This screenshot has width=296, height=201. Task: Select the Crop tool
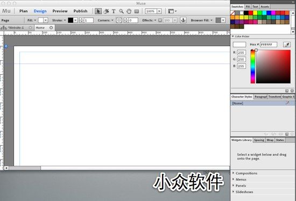pyautogui.click(x=106, y=11)
